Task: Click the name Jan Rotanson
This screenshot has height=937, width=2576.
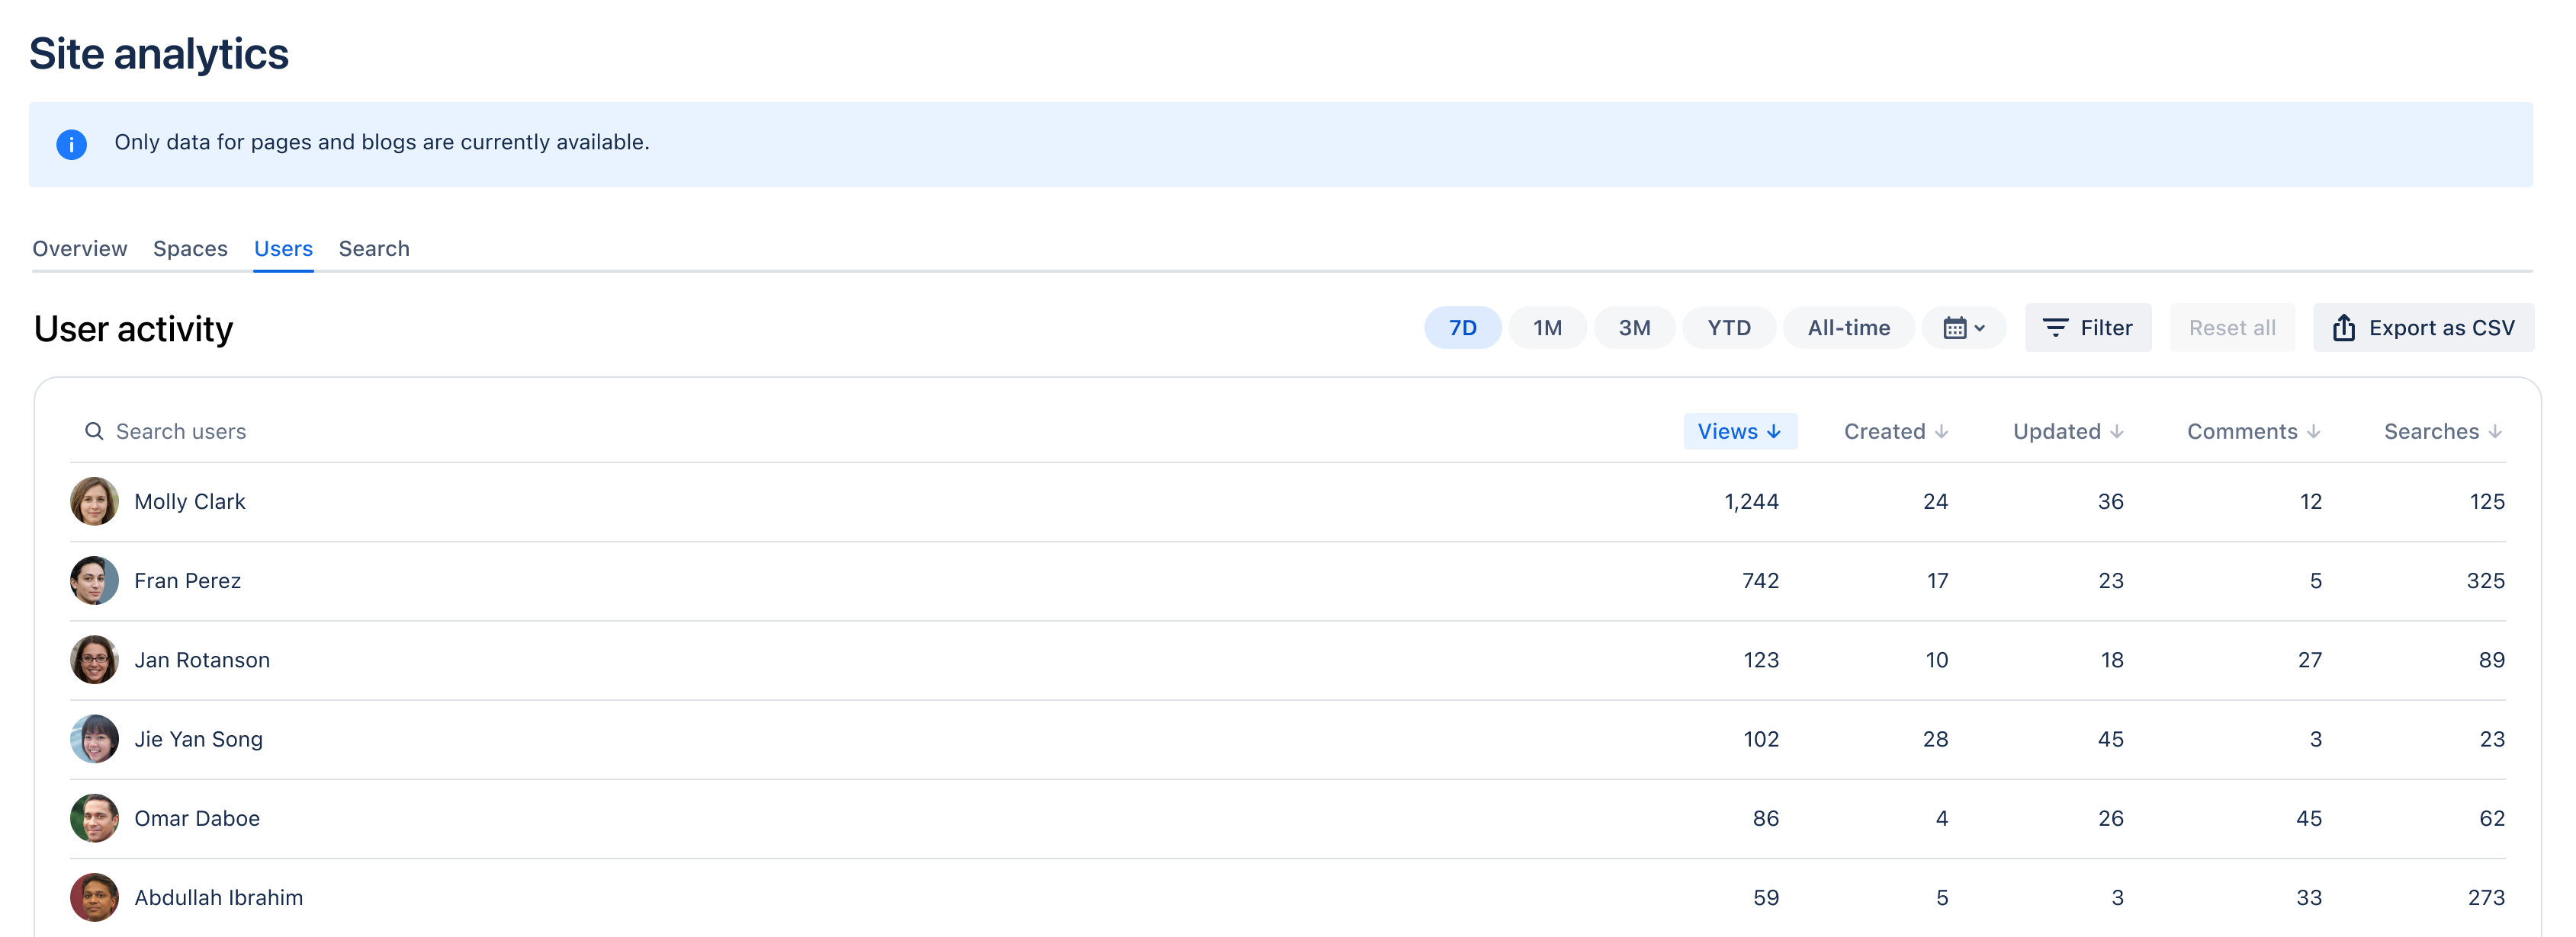Action: click(x=202, y=660)
